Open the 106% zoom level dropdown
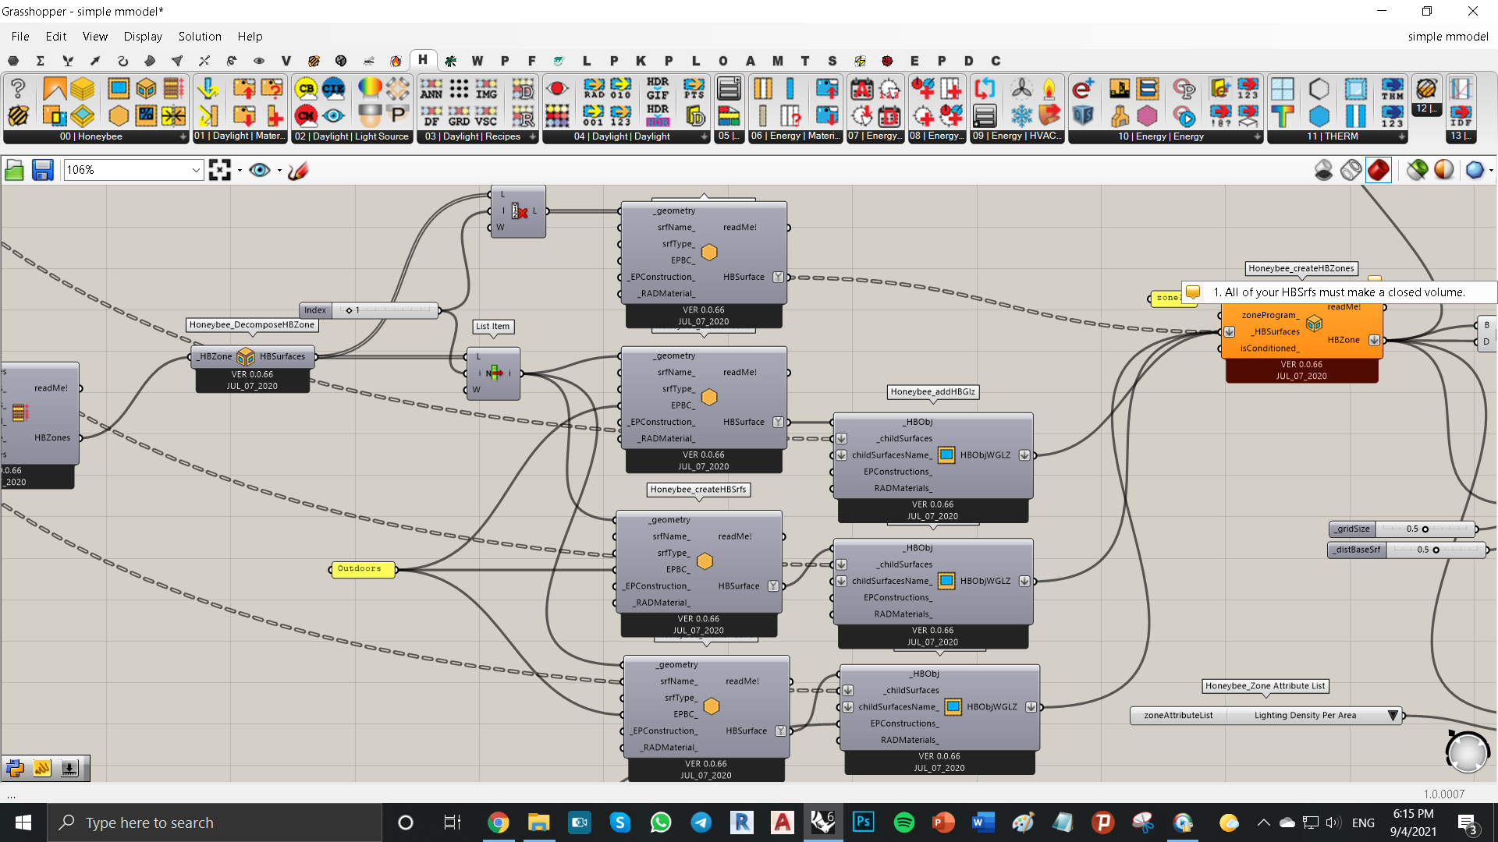 click(x=196, y=170)
